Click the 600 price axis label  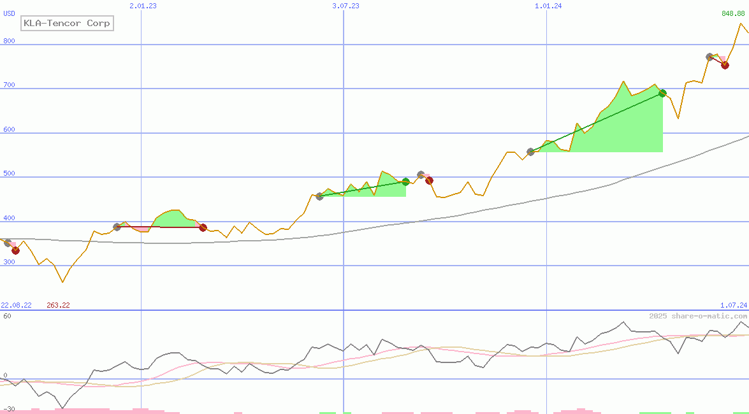click(9, 129)
